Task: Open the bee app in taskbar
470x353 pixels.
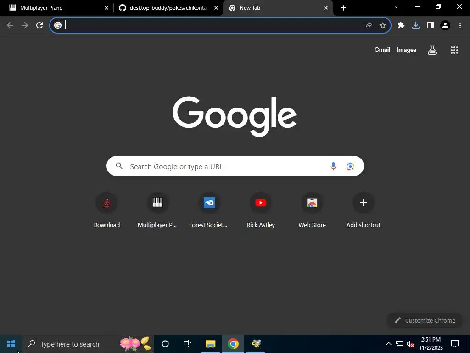Action: click(x=256, y=344)
